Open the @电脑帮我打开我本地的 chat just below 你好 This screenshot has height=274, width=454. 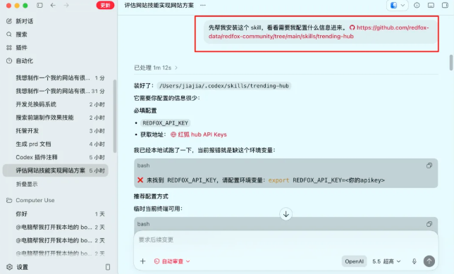(x=55, y=228)
